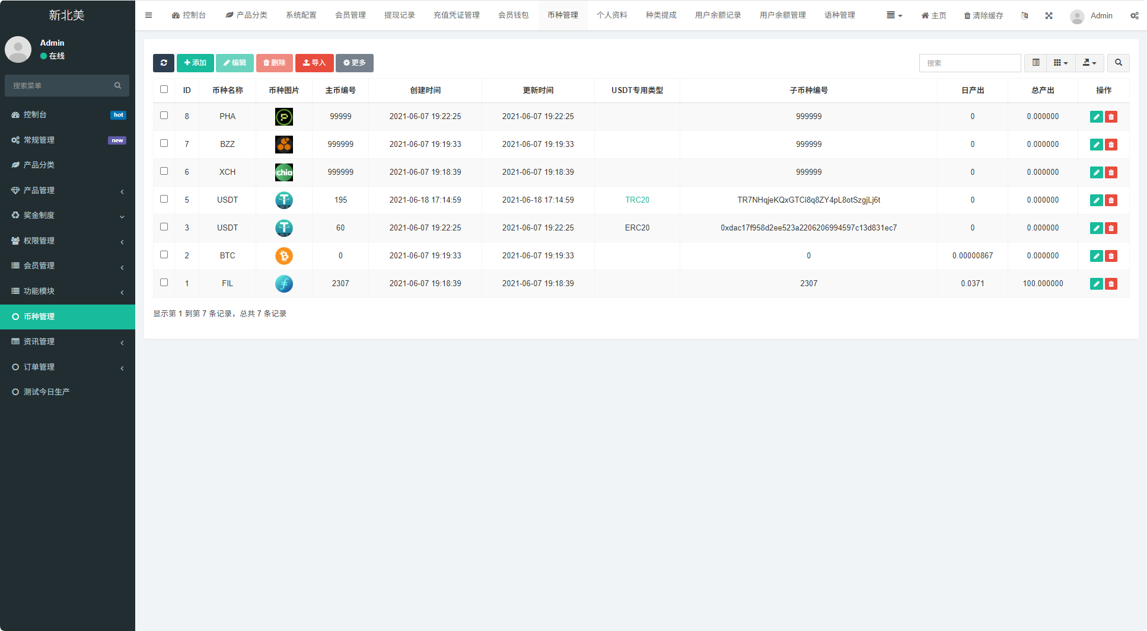
Task: Click the settings gears icon at top right
Action: tap(1134, 16)
